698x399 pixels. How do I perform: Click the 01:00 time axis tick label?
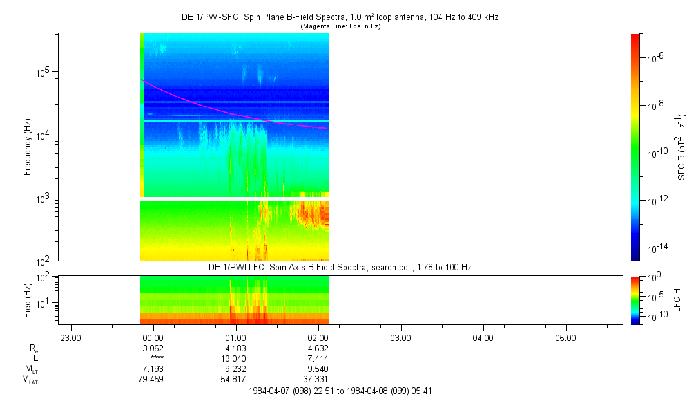[x=235, y=337]
